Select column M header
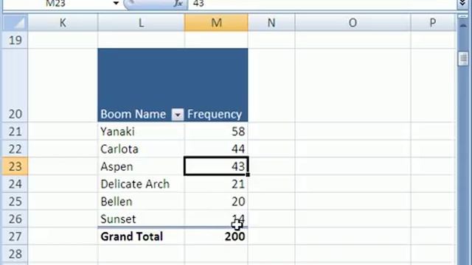 (x=216, y=23)
